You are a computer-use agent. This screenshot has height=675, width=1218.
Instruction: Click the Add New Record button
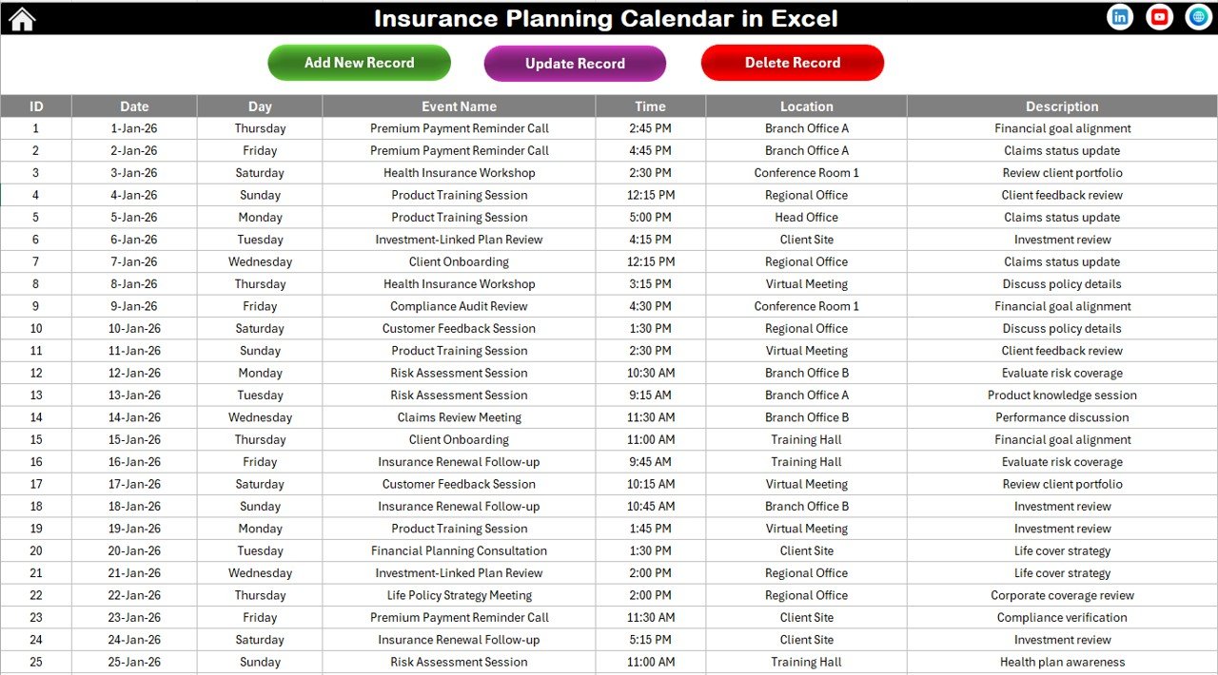click(359, 63)
